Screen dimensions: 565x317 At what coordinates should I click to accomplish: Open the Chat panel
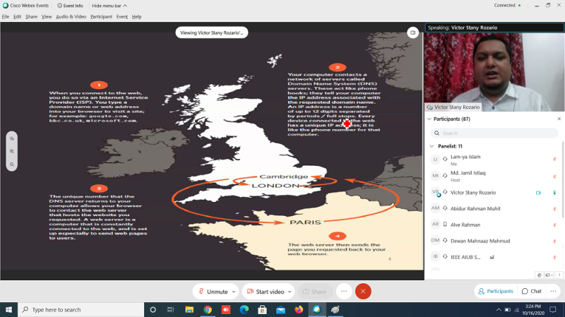[532, 291]
